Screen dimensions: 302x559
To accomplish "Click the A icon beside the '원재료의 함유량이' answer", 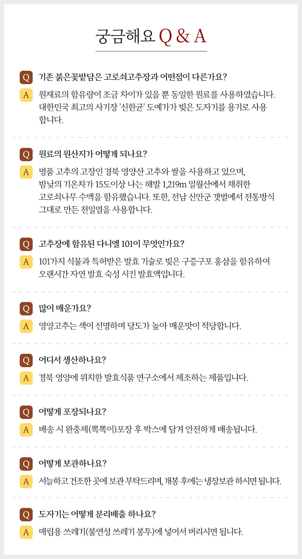I will pyautogui.click(x=26, y=95).
